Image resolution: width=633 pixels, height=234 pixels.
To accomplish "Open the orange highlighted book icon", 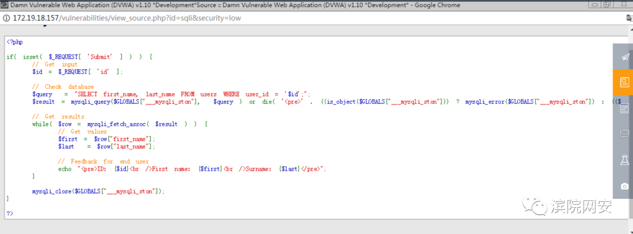I will 624,83.
